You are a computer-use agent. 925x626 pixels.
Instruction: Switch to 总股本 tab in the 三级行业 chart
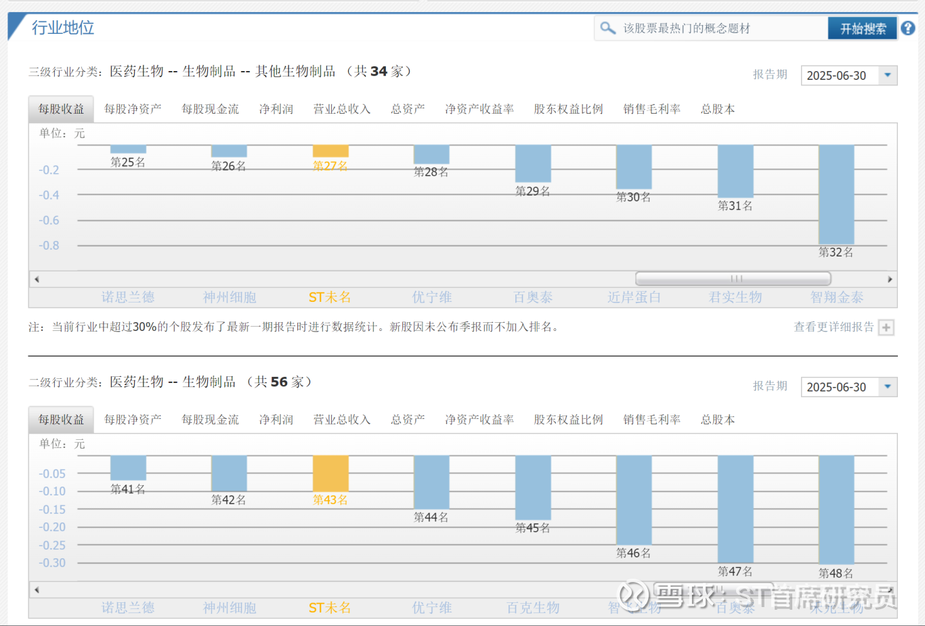pyautogui.click(x=718, y=109)
